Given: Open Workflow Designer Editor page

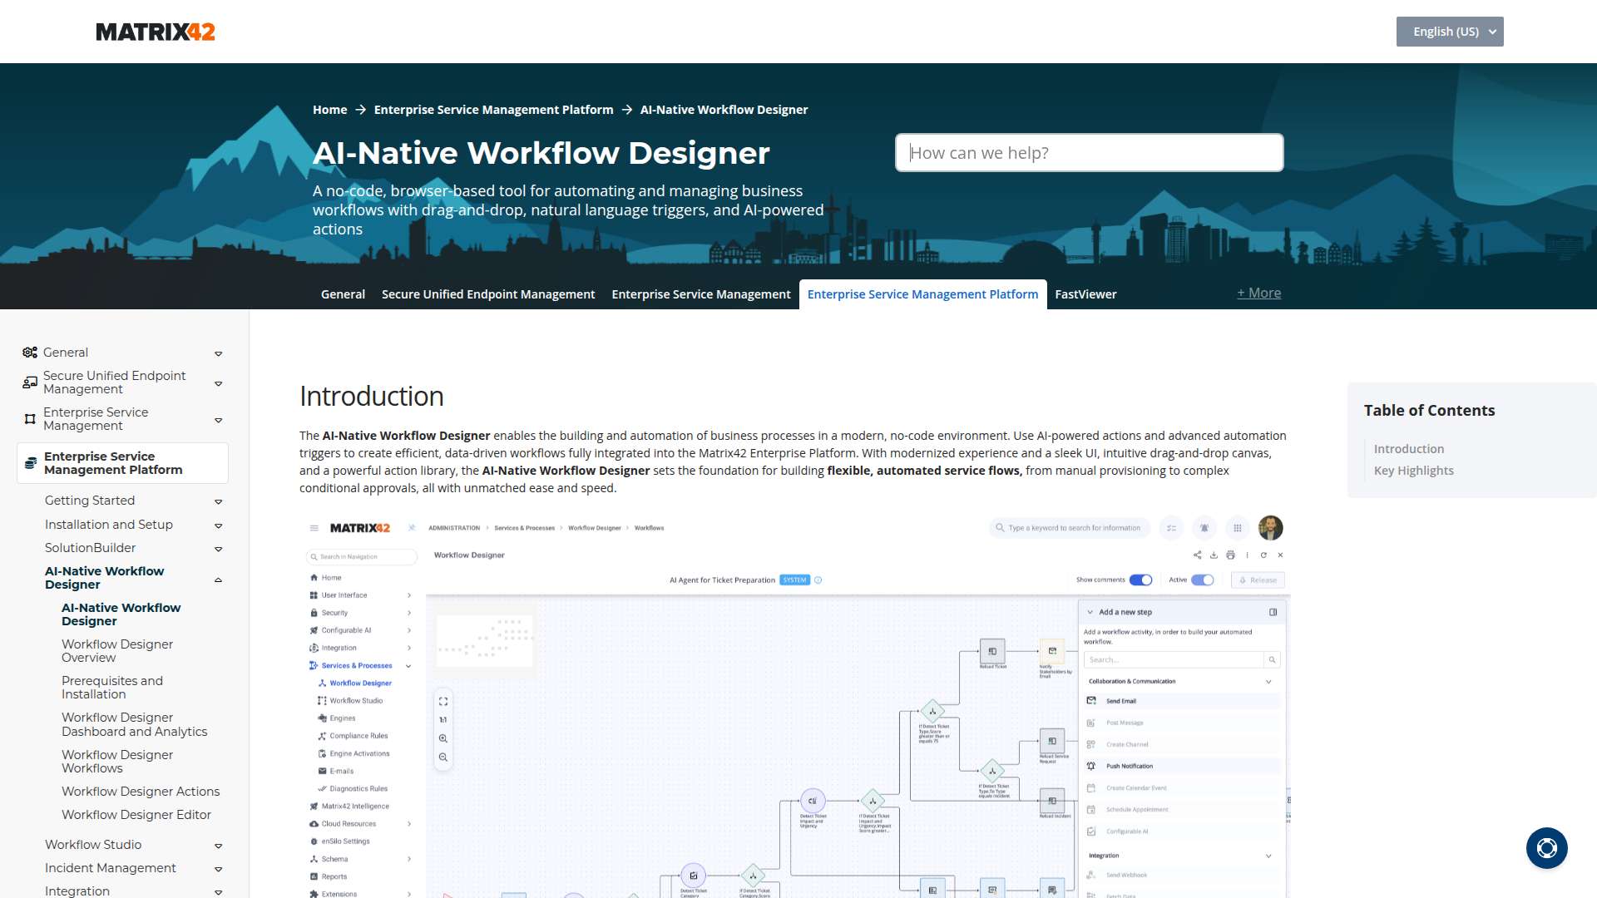Looking at the screenshot, I should [x=136, y=815].
